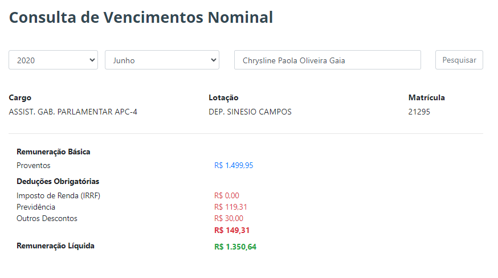Click the Remuneração Líquida label

point(55,246)
